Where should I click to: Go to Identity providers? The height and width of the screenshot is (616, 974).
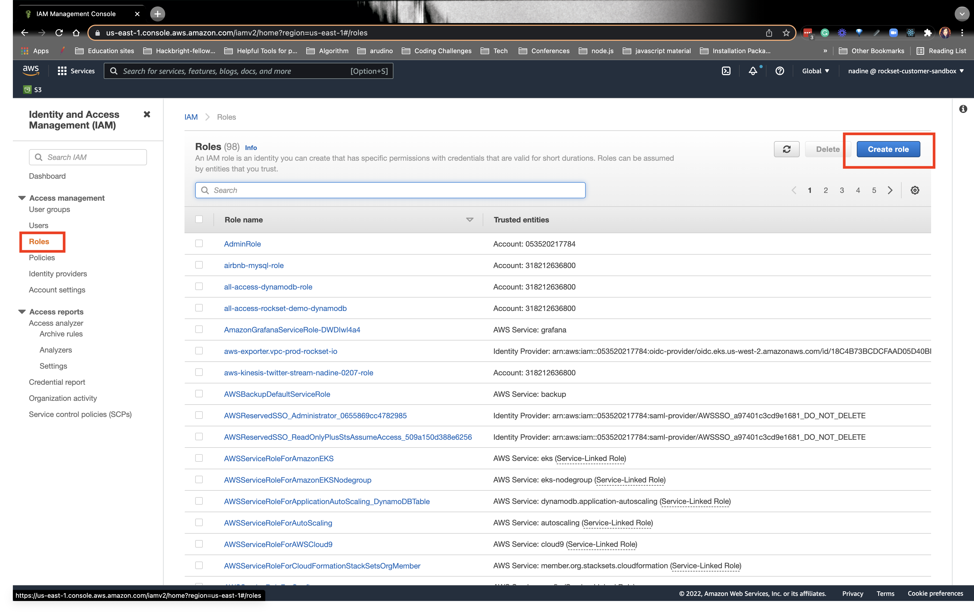click(x=58, y=274)
